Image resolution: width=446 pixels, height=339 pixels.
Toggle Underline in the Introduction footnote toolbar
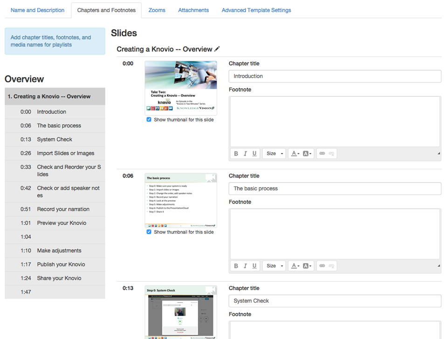coord(254,154)
